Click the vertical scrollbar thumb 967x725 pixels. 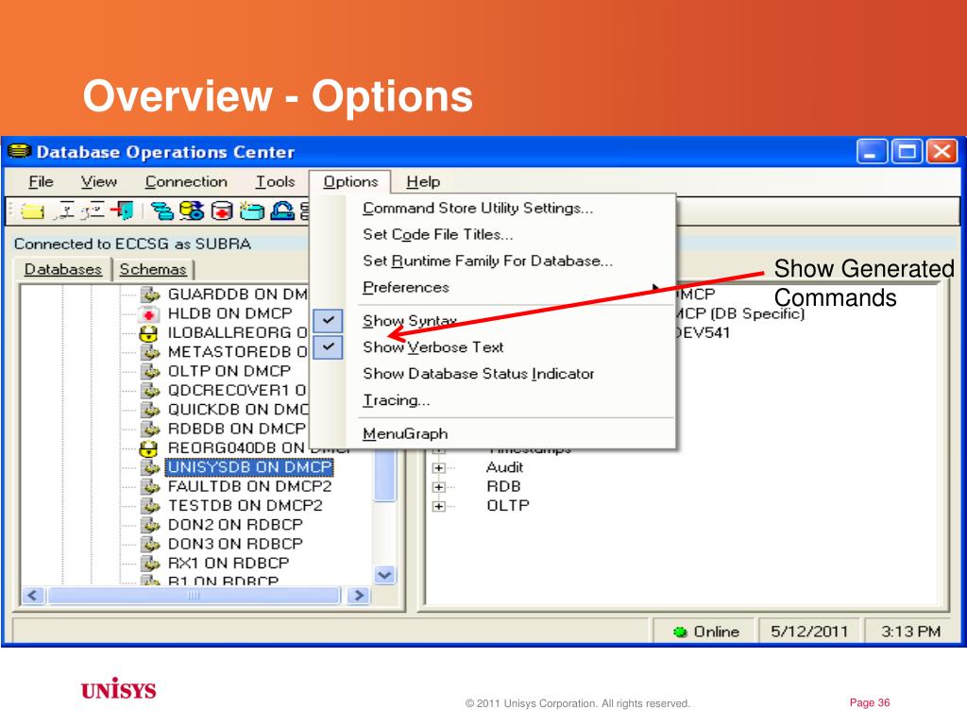[385, 476]
